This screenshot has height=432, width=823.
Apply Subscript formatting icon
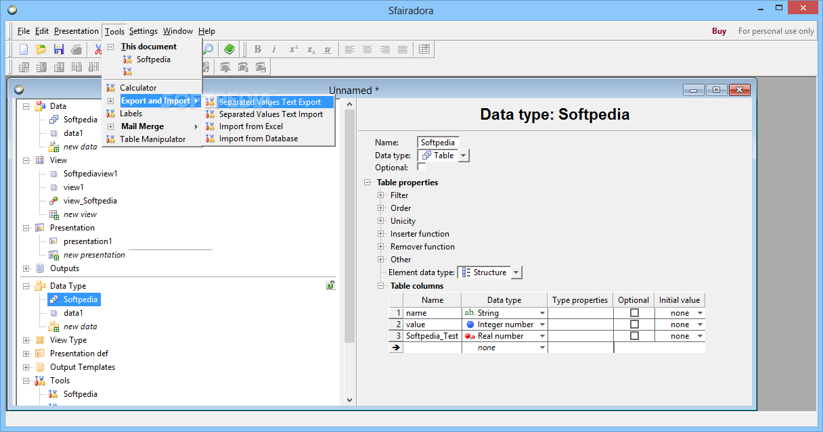[x=311, y=49]
